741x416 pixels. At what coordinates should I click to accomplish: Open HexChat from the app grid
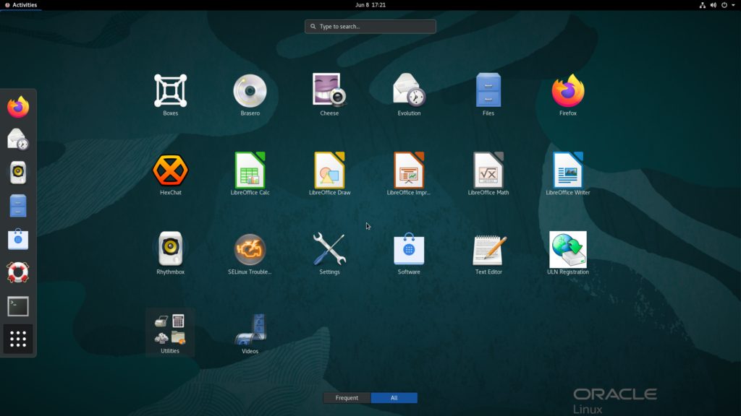tap(170, 170)
